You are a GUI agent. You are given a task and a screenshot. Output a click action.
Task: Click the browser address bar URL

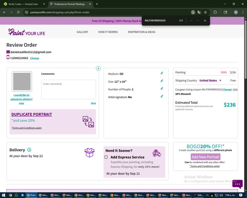point(60,12)
